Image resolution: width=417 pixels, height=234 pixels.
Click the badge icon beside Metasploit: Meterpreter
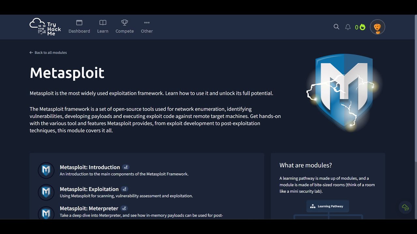pos(124,208)
